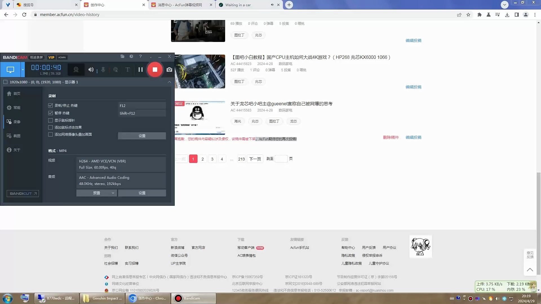Open format 设置 button beside presets
This screenshot has width=541, height=304.
tap(142, 193)
